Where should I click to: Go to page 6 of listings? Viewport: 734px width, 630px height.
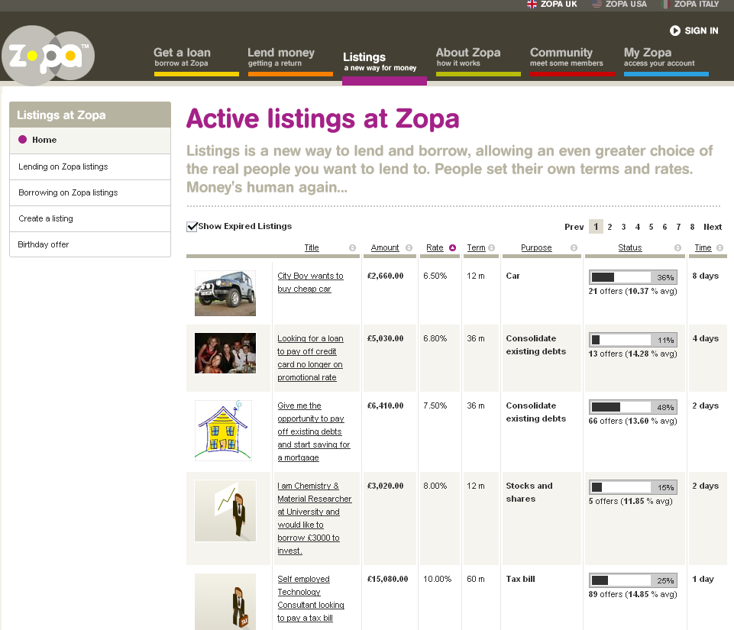(x=664, y=227)
